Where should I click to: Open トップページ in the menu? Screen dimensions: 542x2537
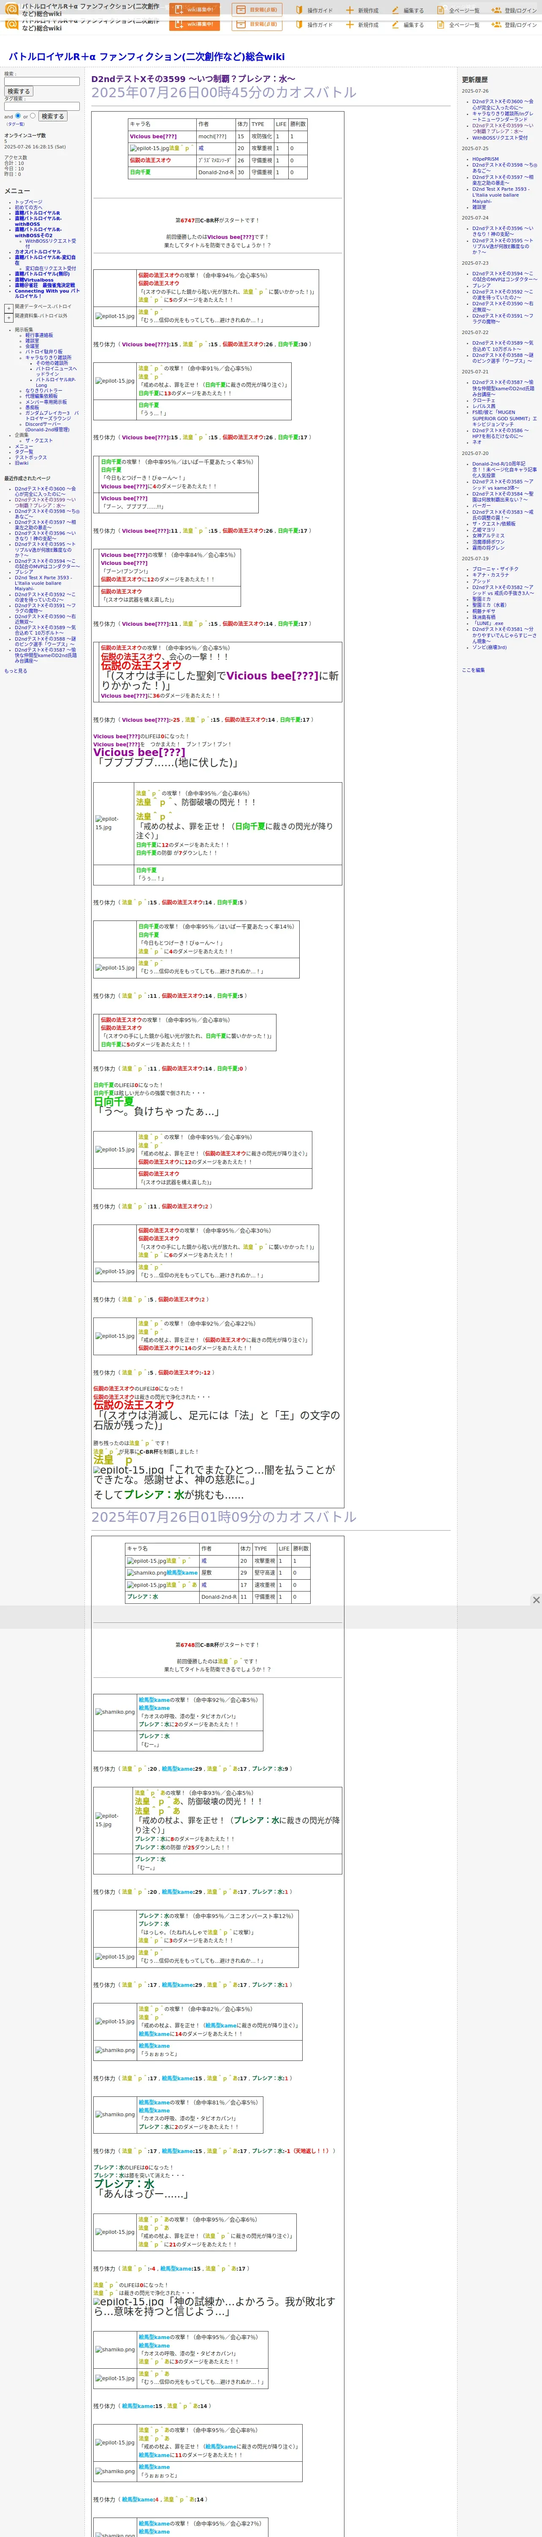coord(29,202)
